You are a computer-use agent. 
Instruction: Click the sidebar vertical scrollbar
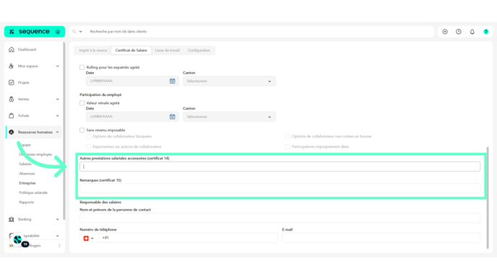(x=64, y=131)
